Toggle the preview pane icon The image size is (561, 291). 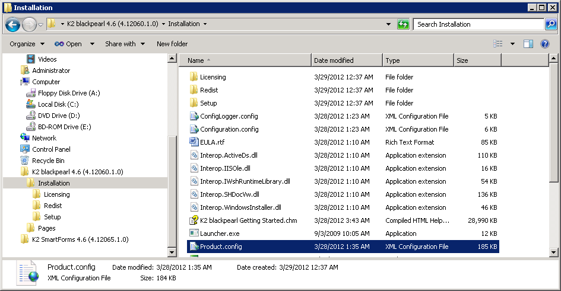point(528,44)
